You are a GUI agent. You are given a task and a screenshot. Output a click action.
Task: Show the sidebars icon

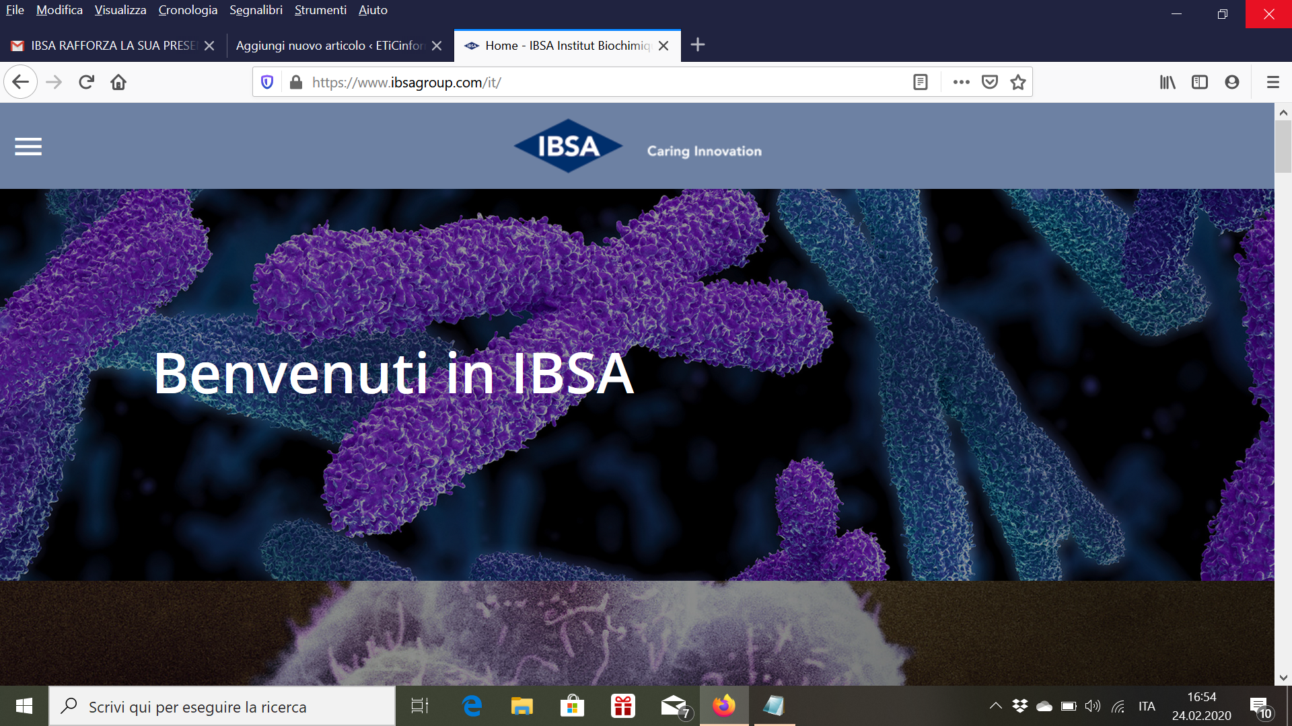[x=1200, y=82]
